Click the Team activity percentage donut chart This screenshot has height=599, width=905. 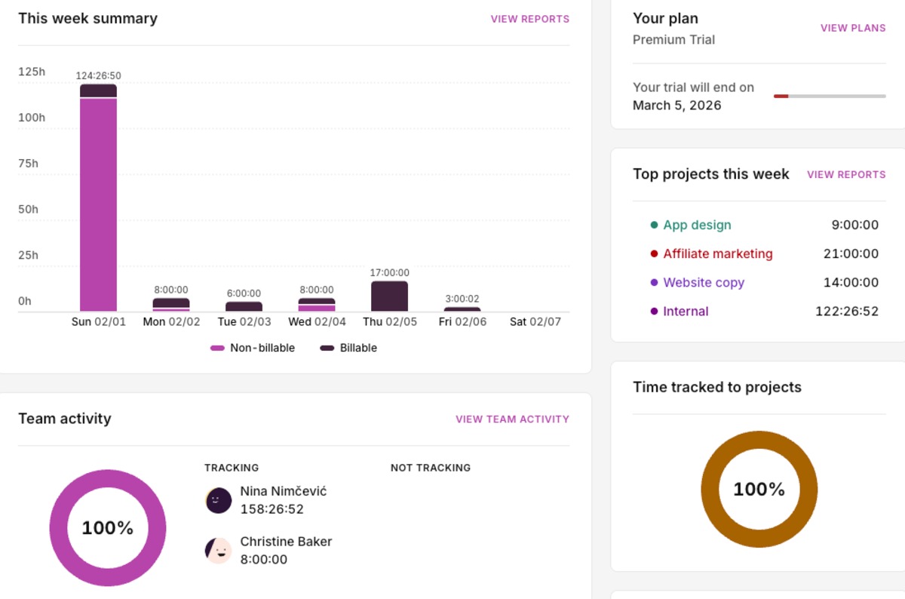pyautogui.click(x=108, y=527)
